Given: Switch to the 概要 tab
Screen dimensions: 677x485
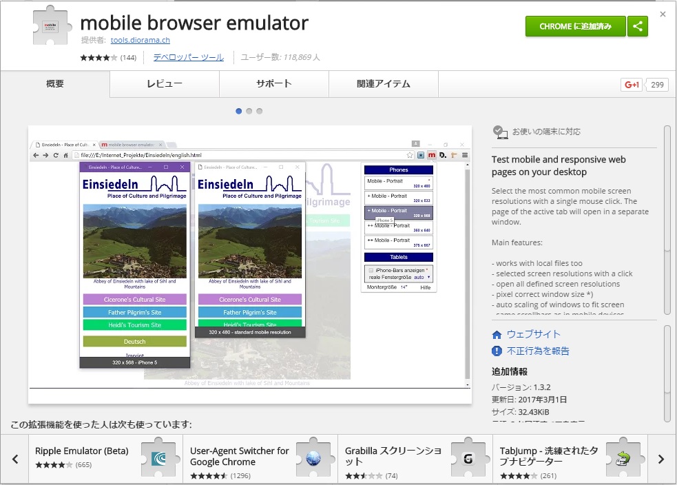Looking at the screenshot, I should [x=55, y=84].
